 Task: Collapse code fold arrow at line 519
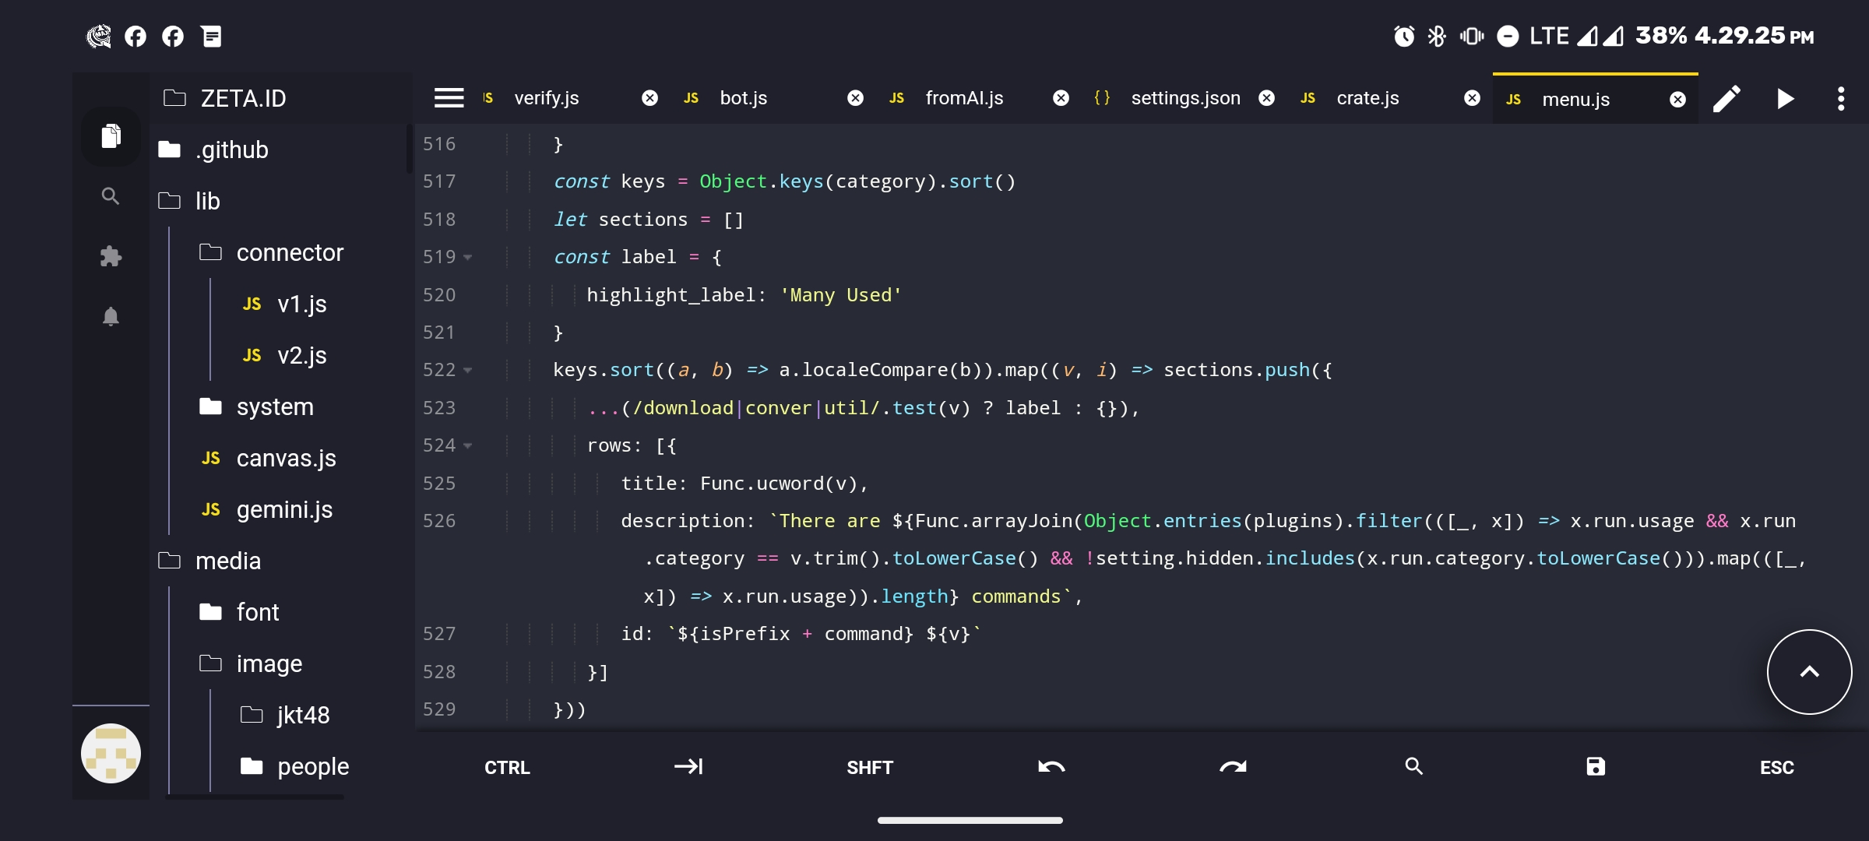(468, 258)
